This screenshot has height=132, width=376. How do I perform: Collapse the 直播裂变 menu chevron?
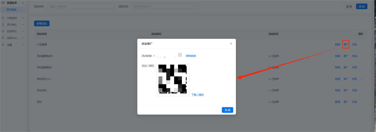point(23,3)
